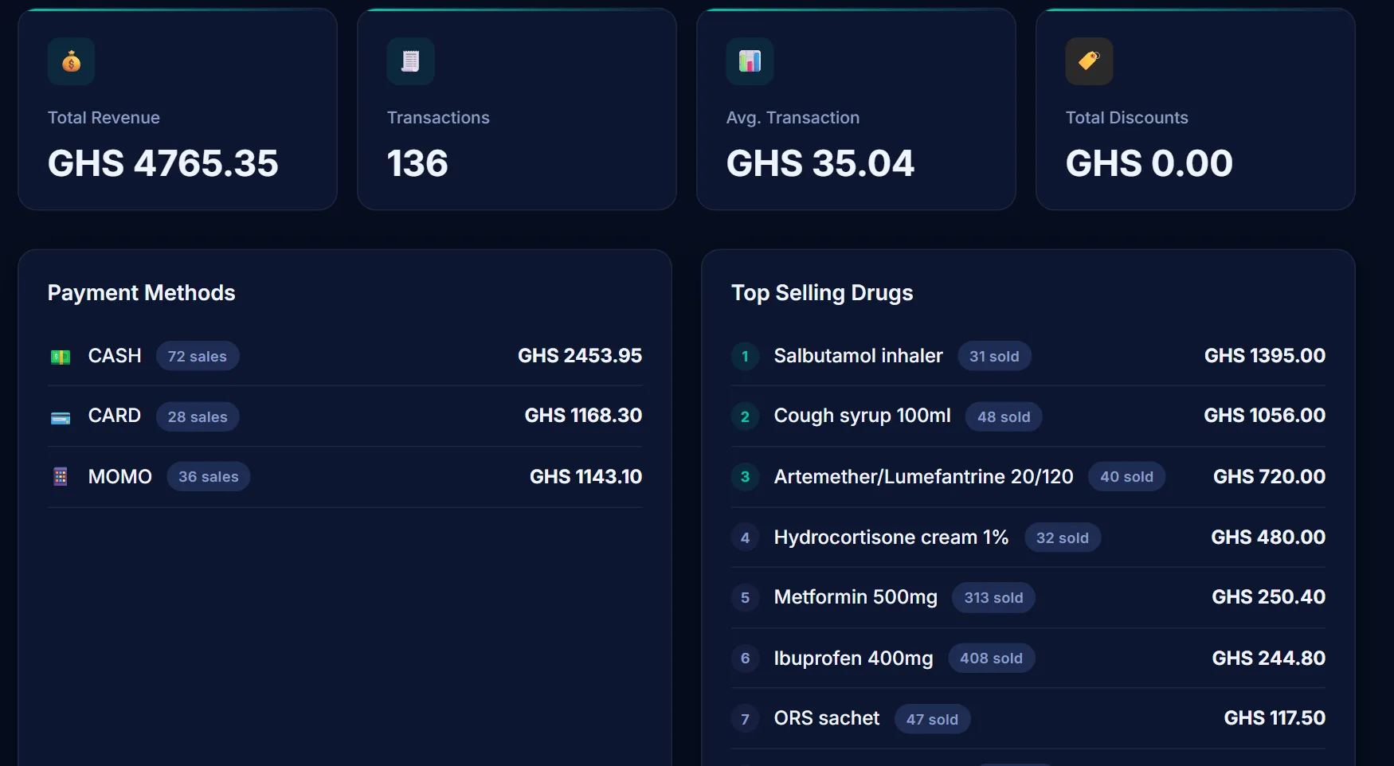Click the cash banknote icon
Screen dimensions: 1394x766
tap(61, 357)
